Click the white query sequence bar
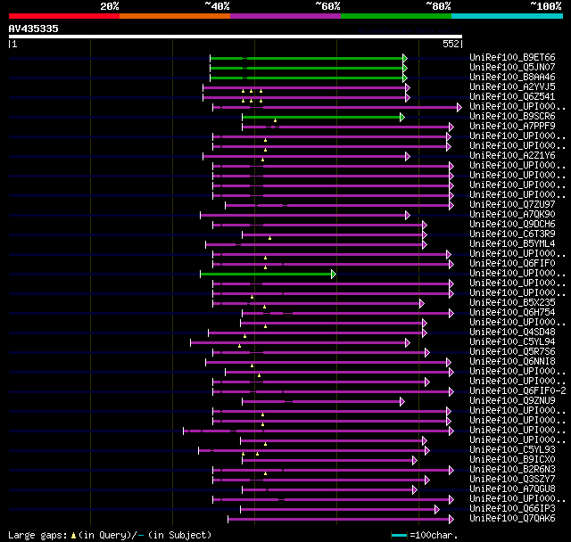Viewport: 571px width, 542px height. 236,37
